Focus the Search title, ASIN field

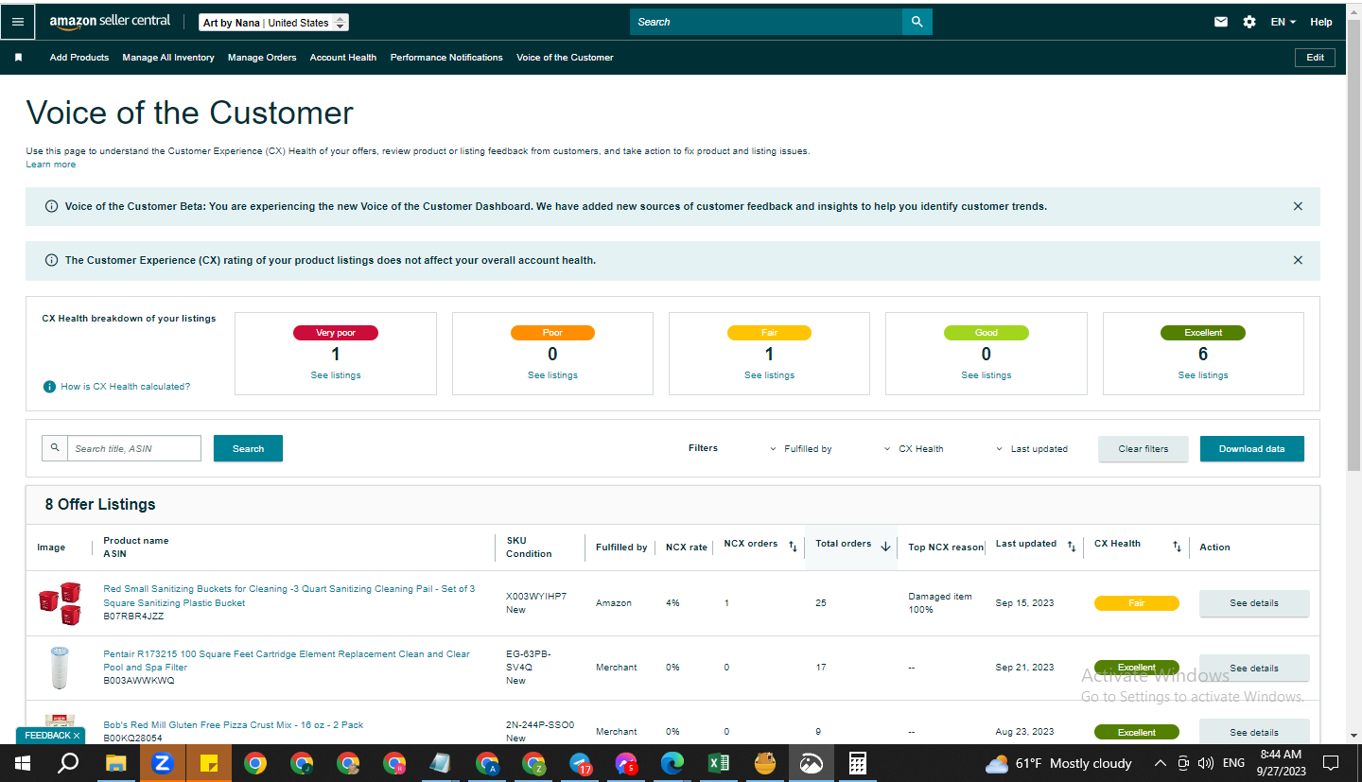pyautogui.click(x=133, y=448)
